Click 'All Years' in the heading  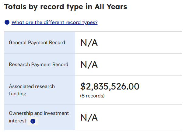(x=111, y=7)
